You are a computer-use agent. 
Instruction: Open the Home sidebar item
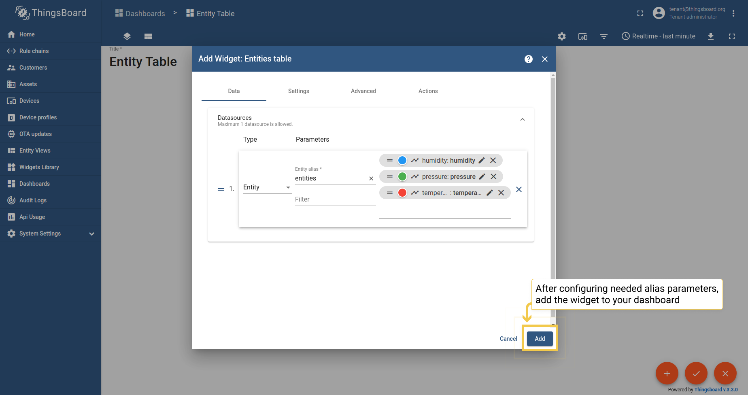[50, 34]
